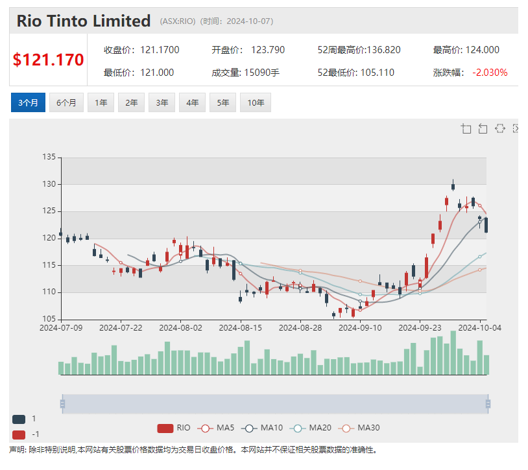
Task: Click the big red $121.170 price
Action: point(48,60)
